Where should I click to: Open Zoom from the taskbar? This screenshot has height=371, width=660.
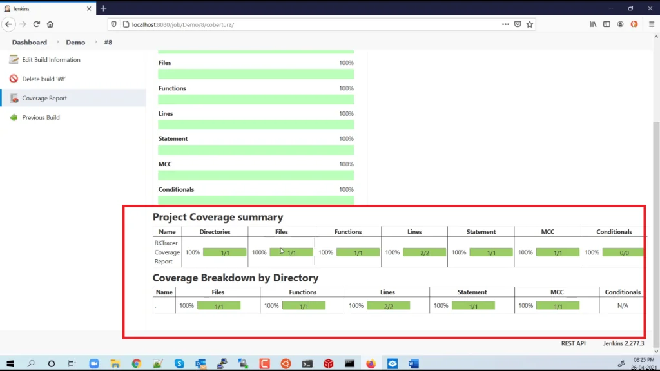[x=94, y=363]
